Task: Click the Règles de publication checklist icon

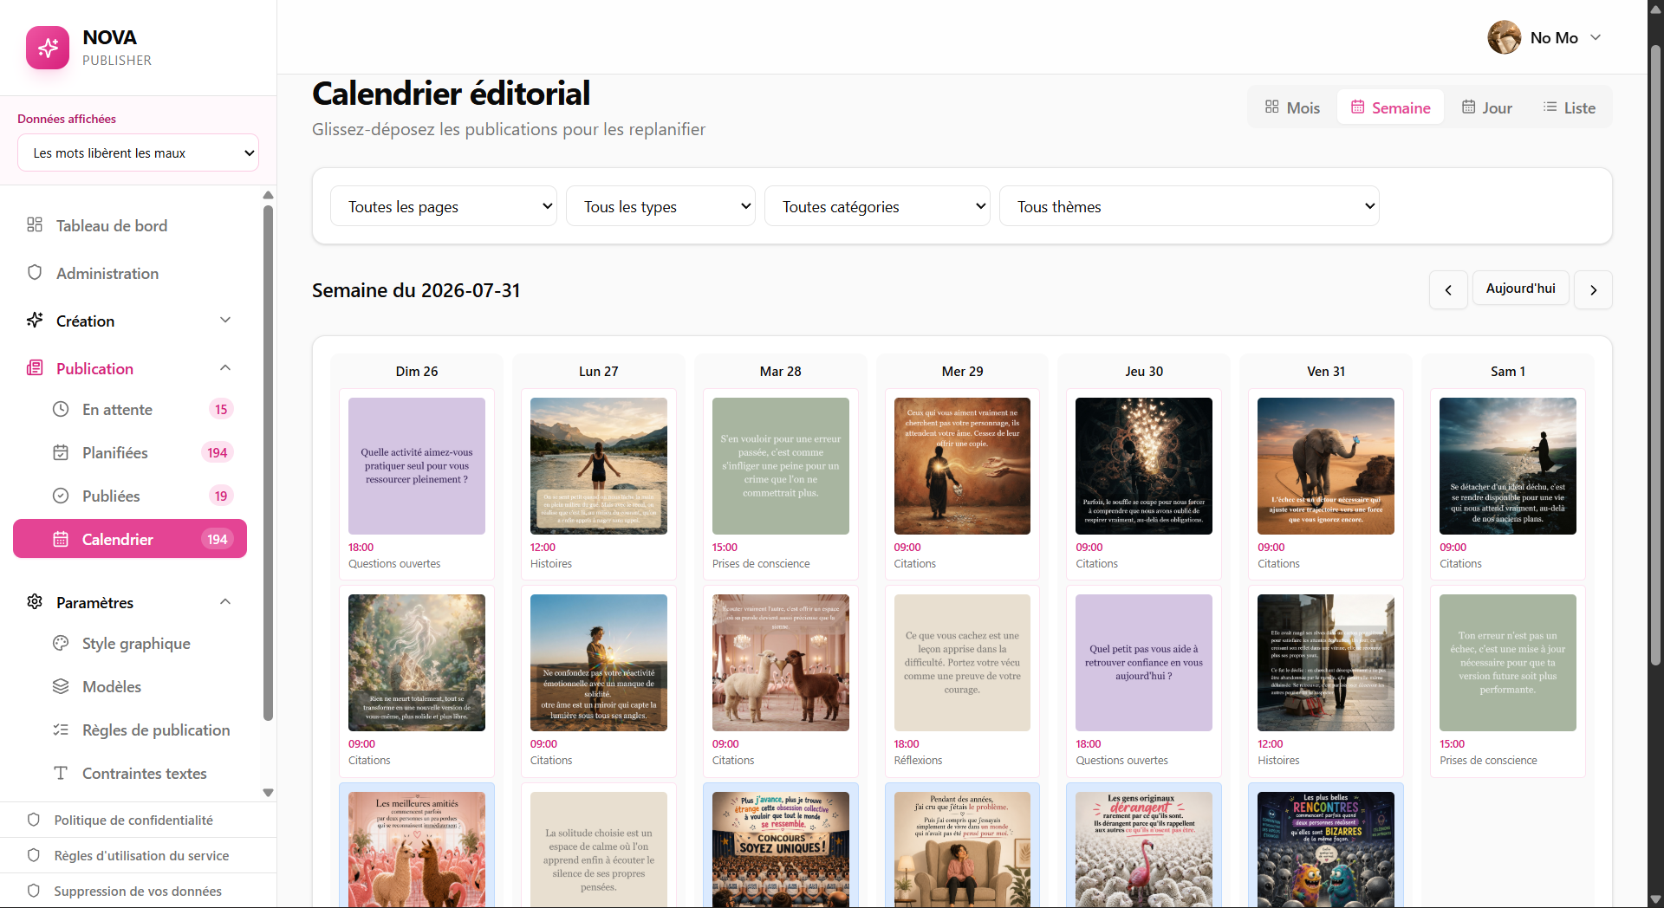Action: tap(61, 730)
